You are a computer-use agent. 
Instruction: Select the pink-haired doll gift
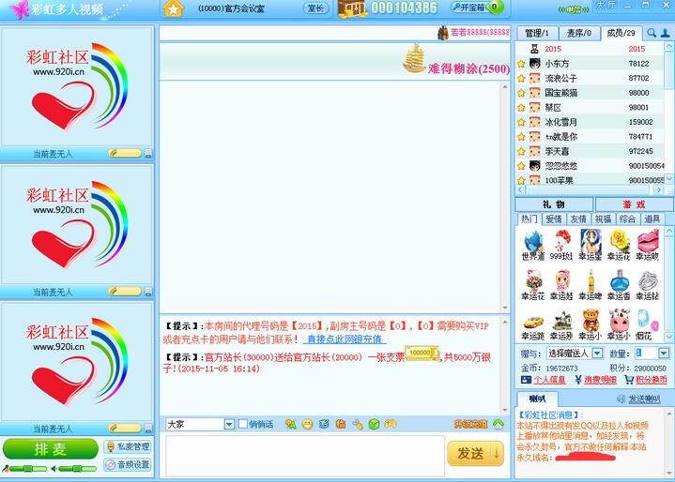click(x=561, y=285)
